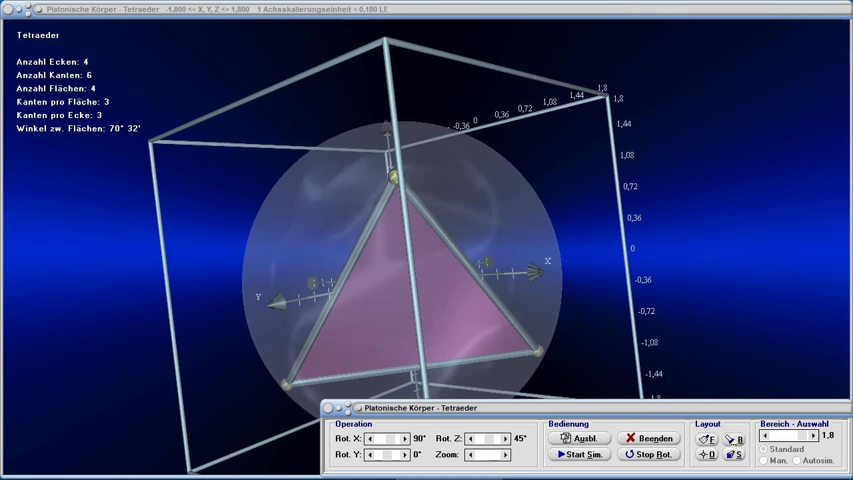The height and width of the screenshot is (480, 853).
Task: Click the 'Tetraeder' heading text
Action: click(x=38, y=35)
